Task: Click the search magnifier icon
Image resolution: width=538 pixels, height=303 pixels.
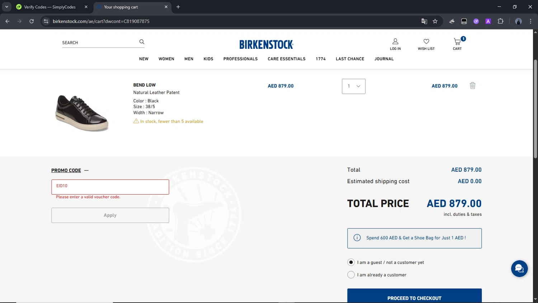Action: (142, 42)
